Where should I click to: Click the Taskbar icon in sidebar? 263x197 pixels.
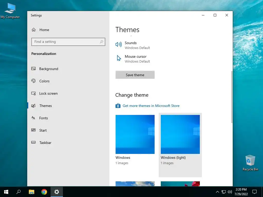(33, 142)
